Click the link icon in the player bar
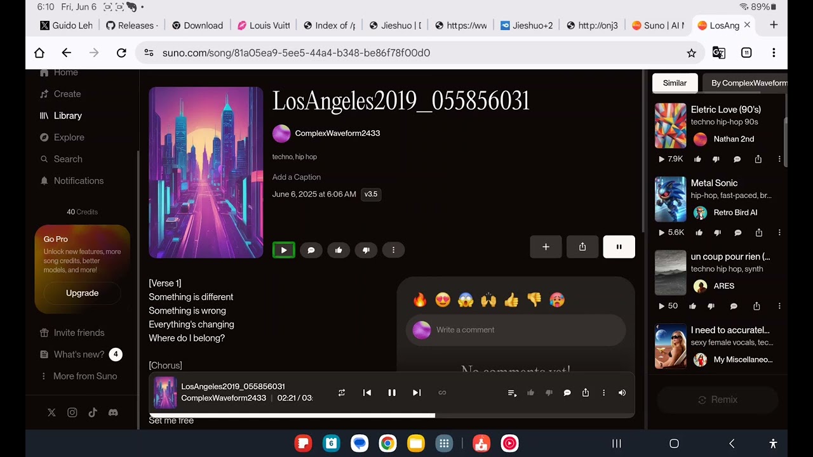 442,393
